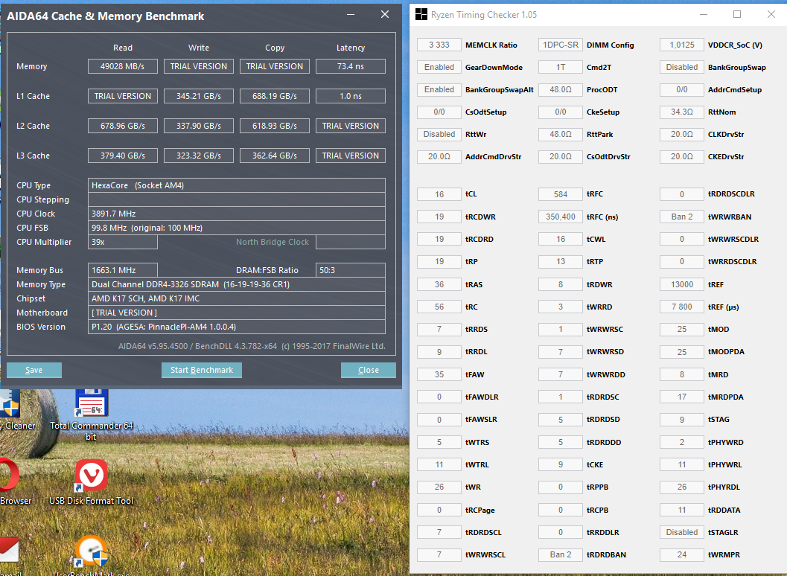Viewport: 787px width, 576px height.
Task: Click the L1 Cache Write 345.21 GB/s field
Action: point(199,96)
